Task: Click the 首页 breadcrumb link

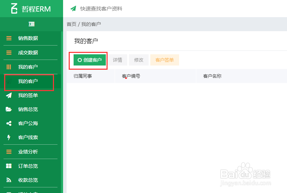Action: tap(71, 24)
